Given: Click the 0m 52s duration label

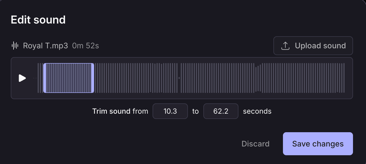Looking at the screenshot, I should (x=86, y=46).
